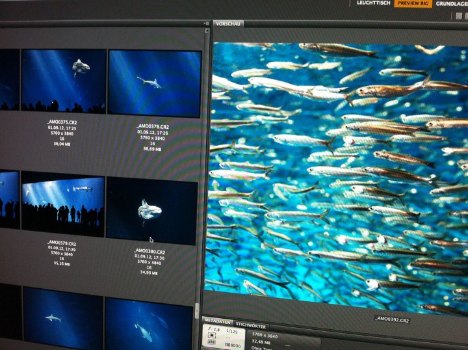468x350 pixels.
Task: Select the Preview Big workspace
Action: pyautogui.click(x=413, y=3)
